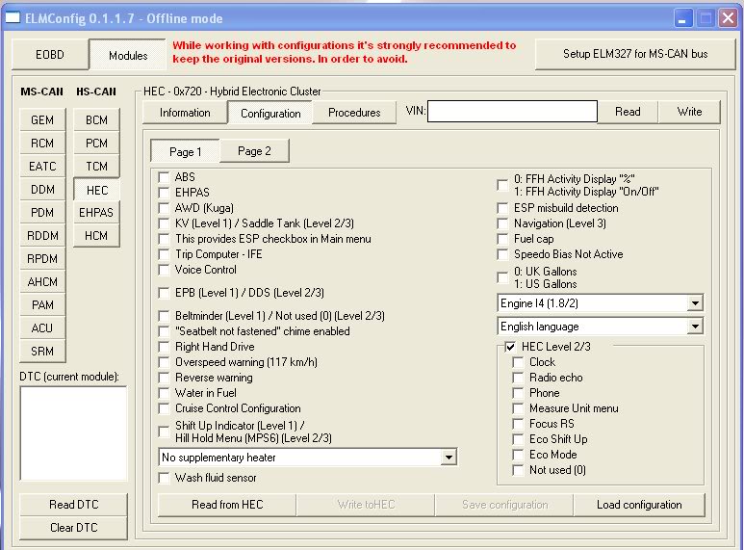Expand the supplementary heater dropdown
Screen dimensions: 744x550
(449, 458)
